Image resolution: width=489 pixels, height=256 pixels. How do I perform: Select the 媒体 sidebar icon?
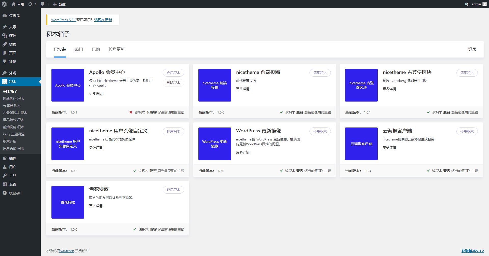12,35
